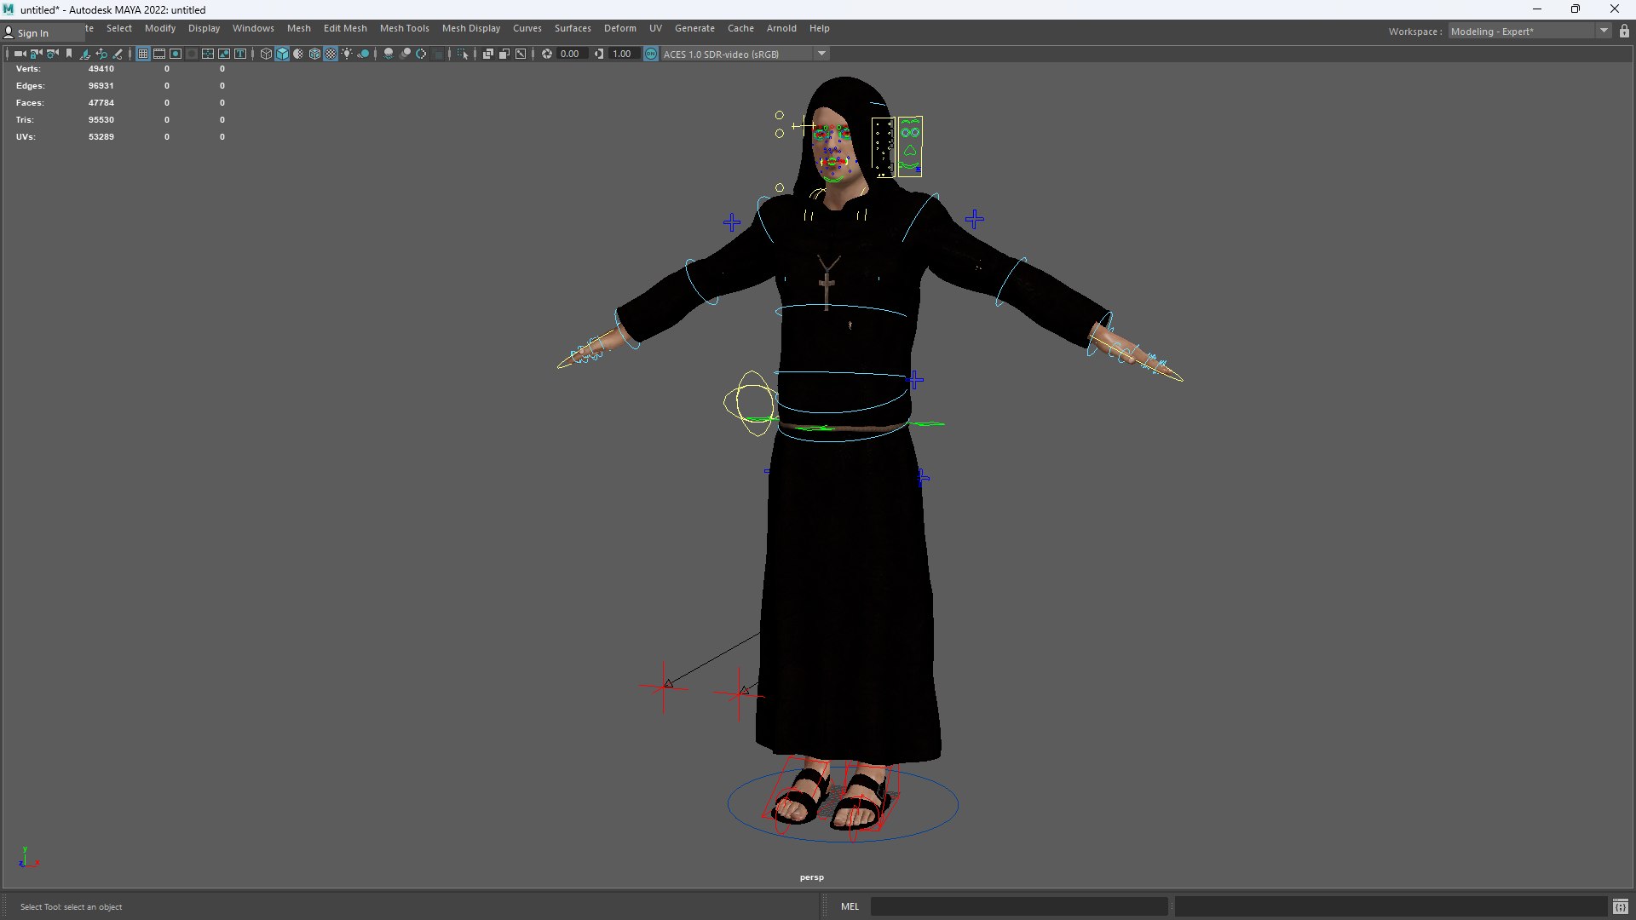Click Wireframe on Shaded icon
The width and height of the screenshot is (1636, 920).
pos(315,54)
